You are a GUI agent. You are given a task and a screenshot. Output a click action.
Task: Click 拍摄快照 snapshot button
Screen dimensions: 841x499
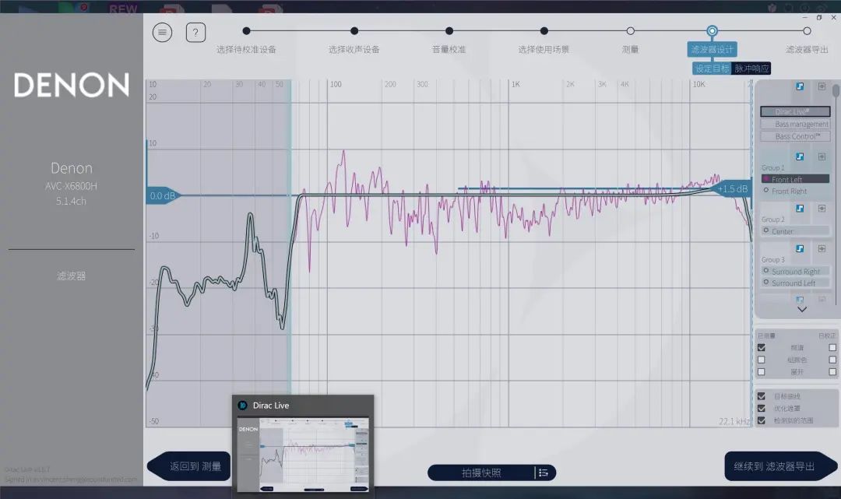481,473
